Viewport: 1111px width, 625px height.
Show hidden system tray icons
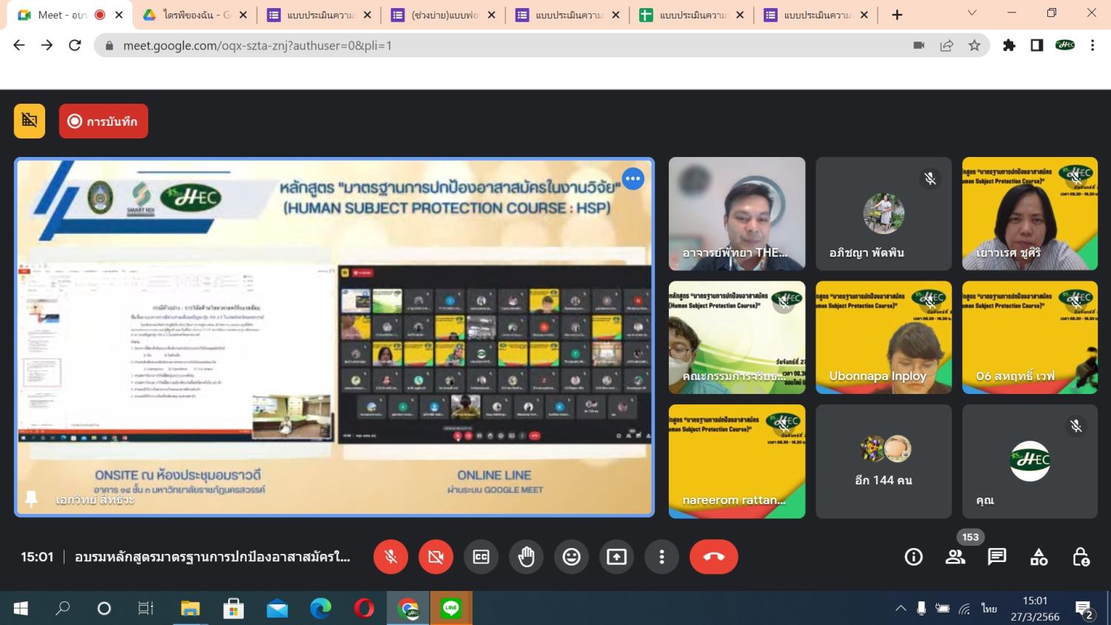(x=901, y=609)
